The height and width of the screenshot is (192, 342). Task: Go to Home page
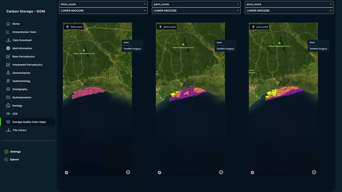click(16, 24)
